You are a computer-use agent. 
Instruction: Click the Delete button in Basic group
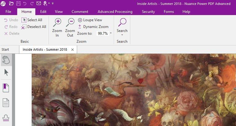point(12,33)
